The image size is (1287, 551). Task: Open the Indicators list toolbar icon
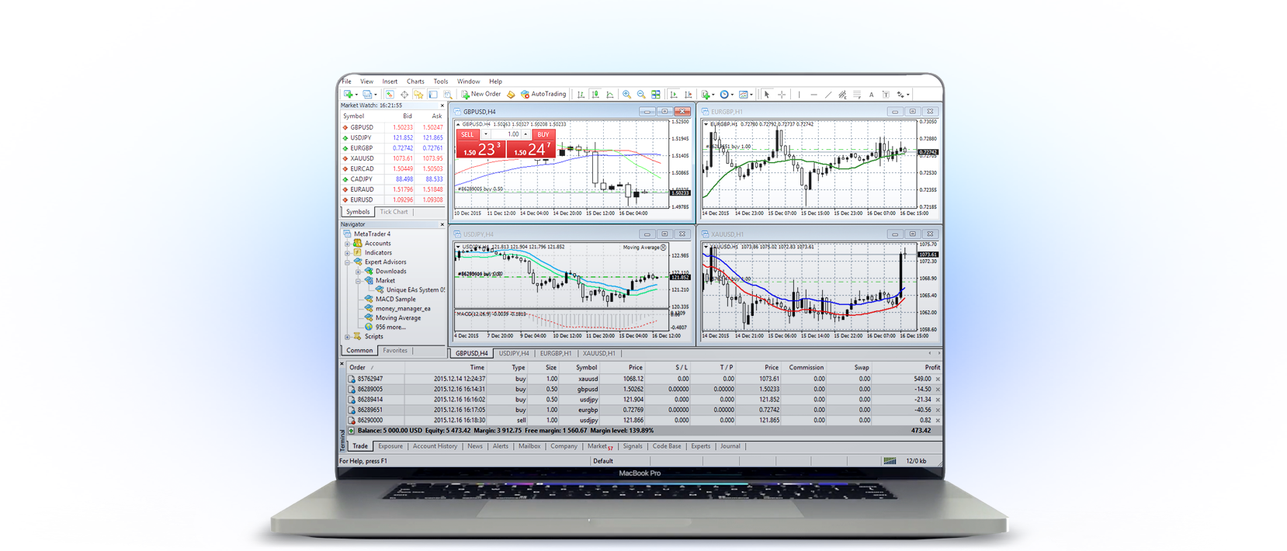tap(706, 95)
